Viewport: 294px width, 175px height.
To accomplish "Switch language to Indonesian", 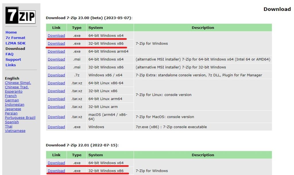I will (14, 104).
